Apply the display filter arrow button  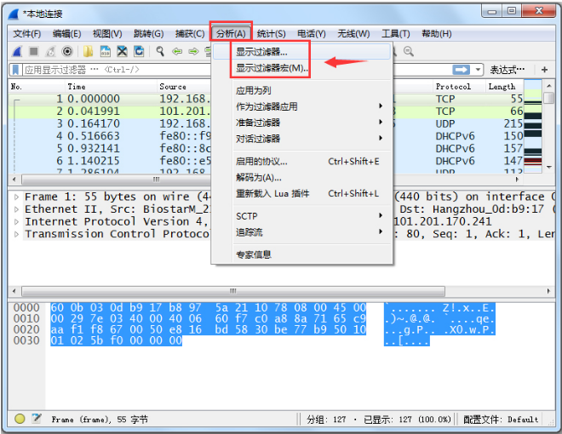coord(461,70)
